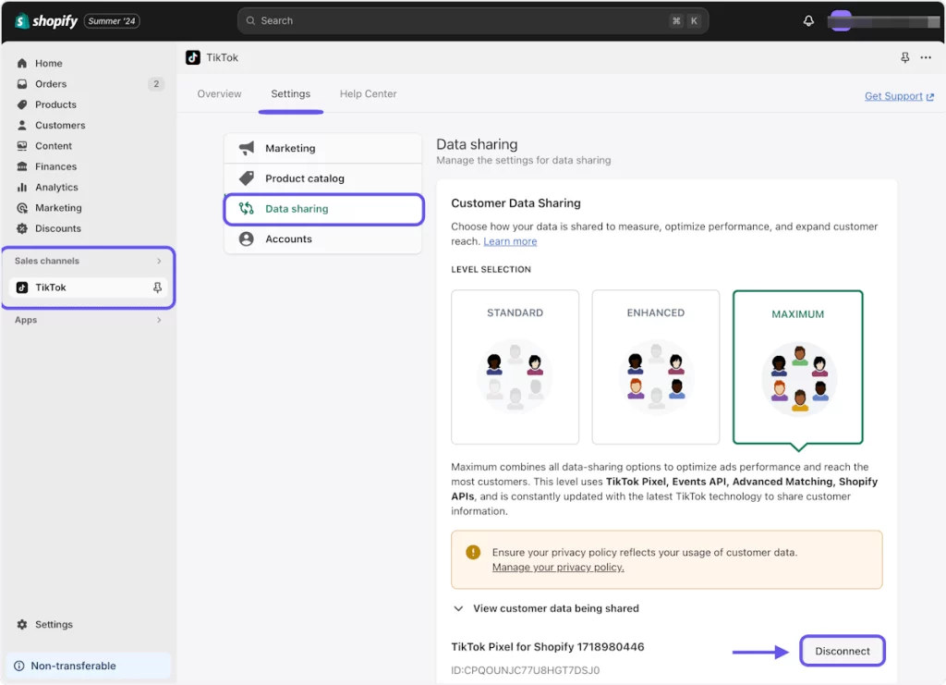Open Discounts in the sidebar

(x=58, y=228)
